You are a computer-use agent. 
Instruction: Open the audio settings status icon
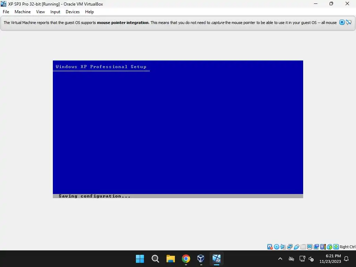pos(283,247)
